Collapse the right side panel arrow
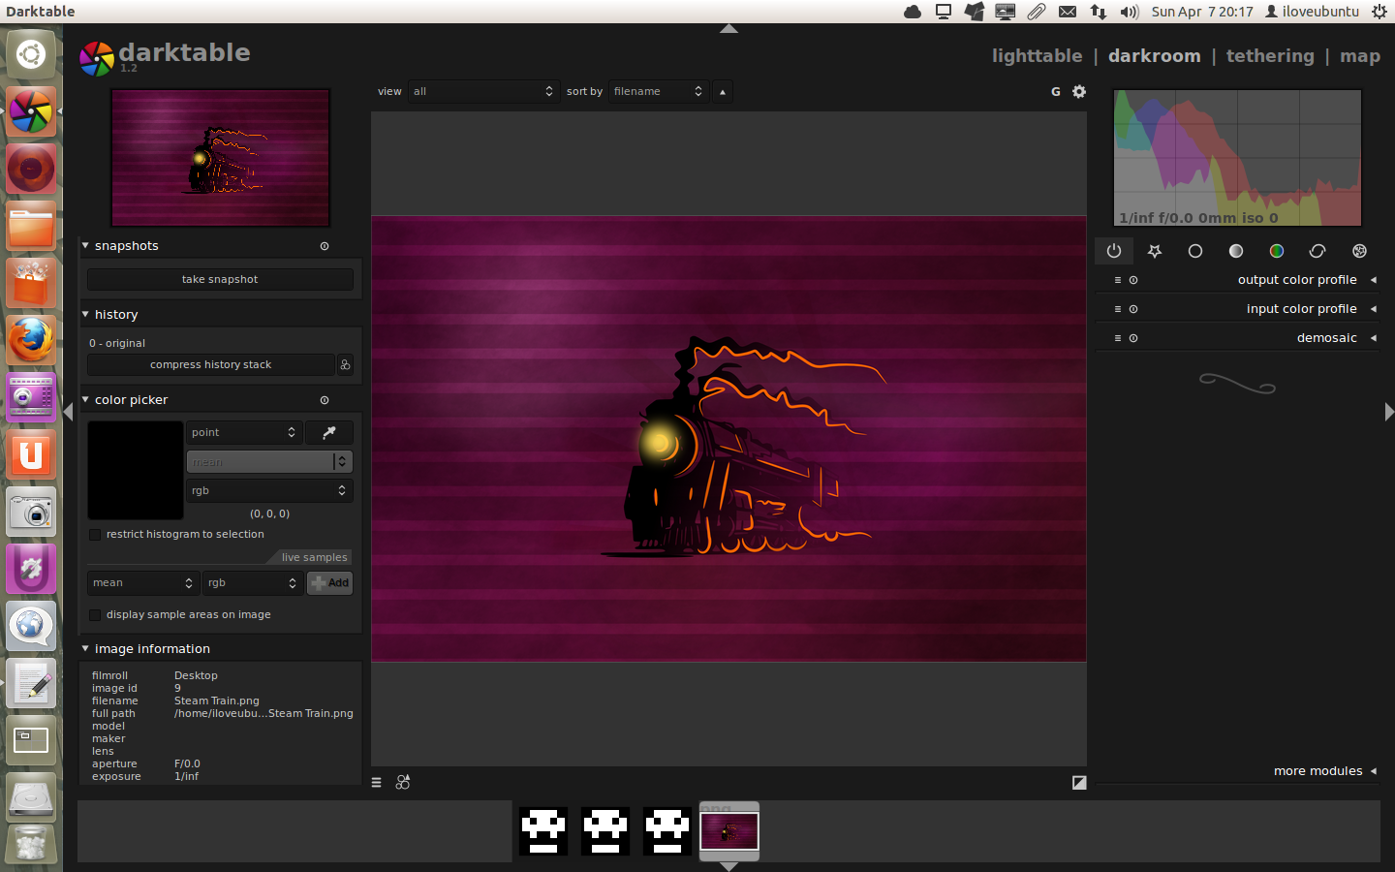This screenshot has width=1395, height=872. (1389, 412)
